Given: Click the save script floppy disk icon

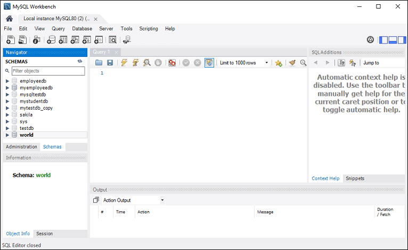Looking at the screenshot, I should point(110,63).
